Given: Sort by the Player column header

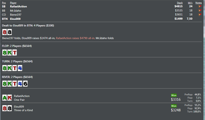Looking at the screenshot, I should click(13, 3).
